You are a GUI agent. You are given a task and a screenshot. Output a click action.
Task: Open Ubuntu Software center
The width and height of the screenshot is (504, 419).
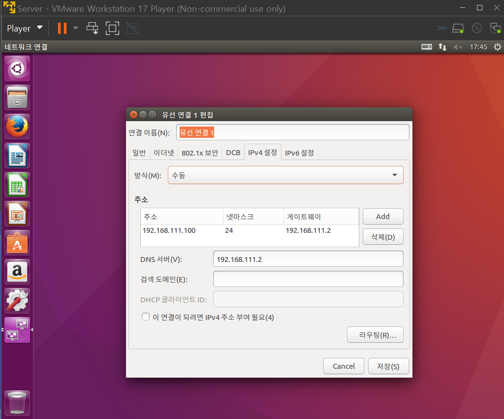coord(17,243)
